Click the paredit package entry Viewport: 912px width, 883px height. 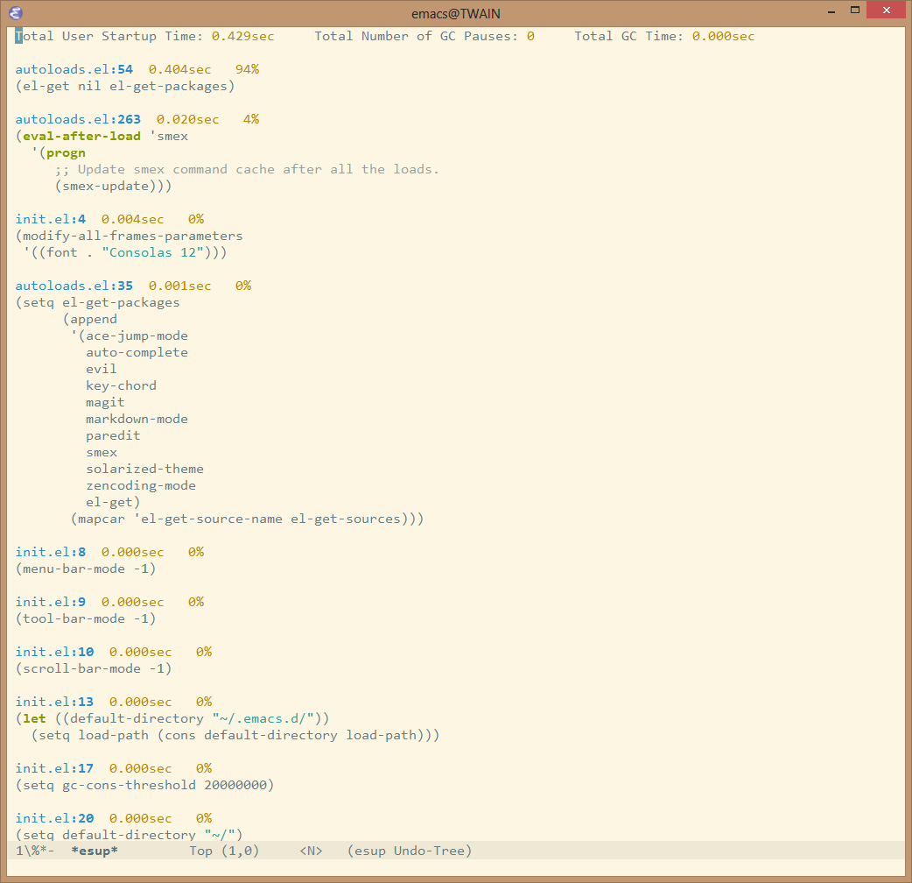click(x=113, y=436)
